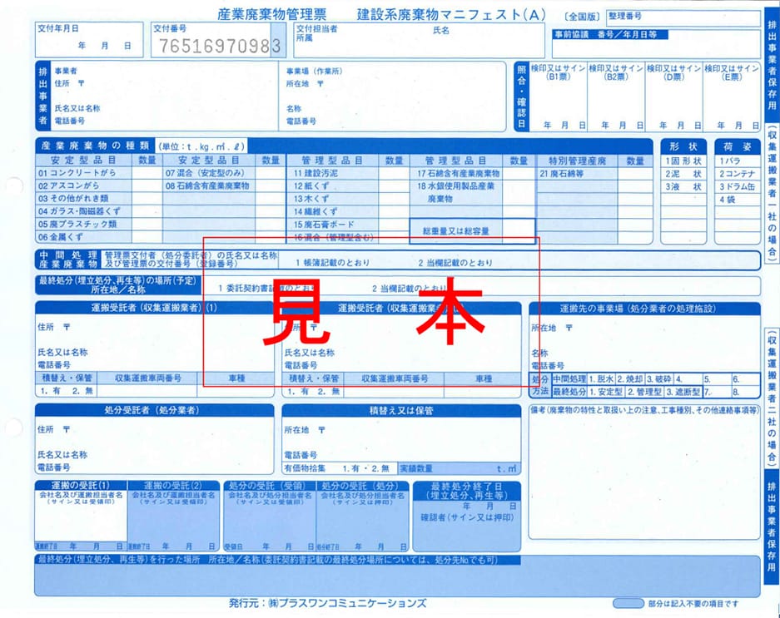780x618 pixels.
Task: Click the 最終処分終了日 header box
Action: [x=466, y=491]
